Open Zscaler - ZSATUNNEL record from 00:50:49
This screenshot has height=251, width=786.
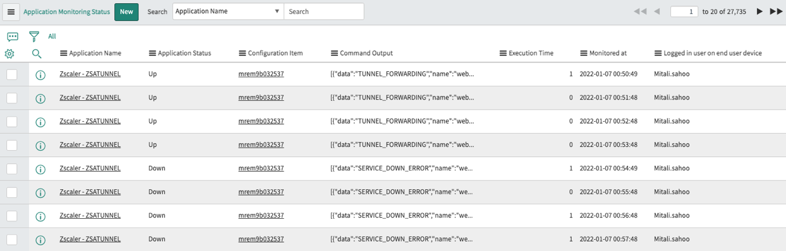click(x=90, y=74)
